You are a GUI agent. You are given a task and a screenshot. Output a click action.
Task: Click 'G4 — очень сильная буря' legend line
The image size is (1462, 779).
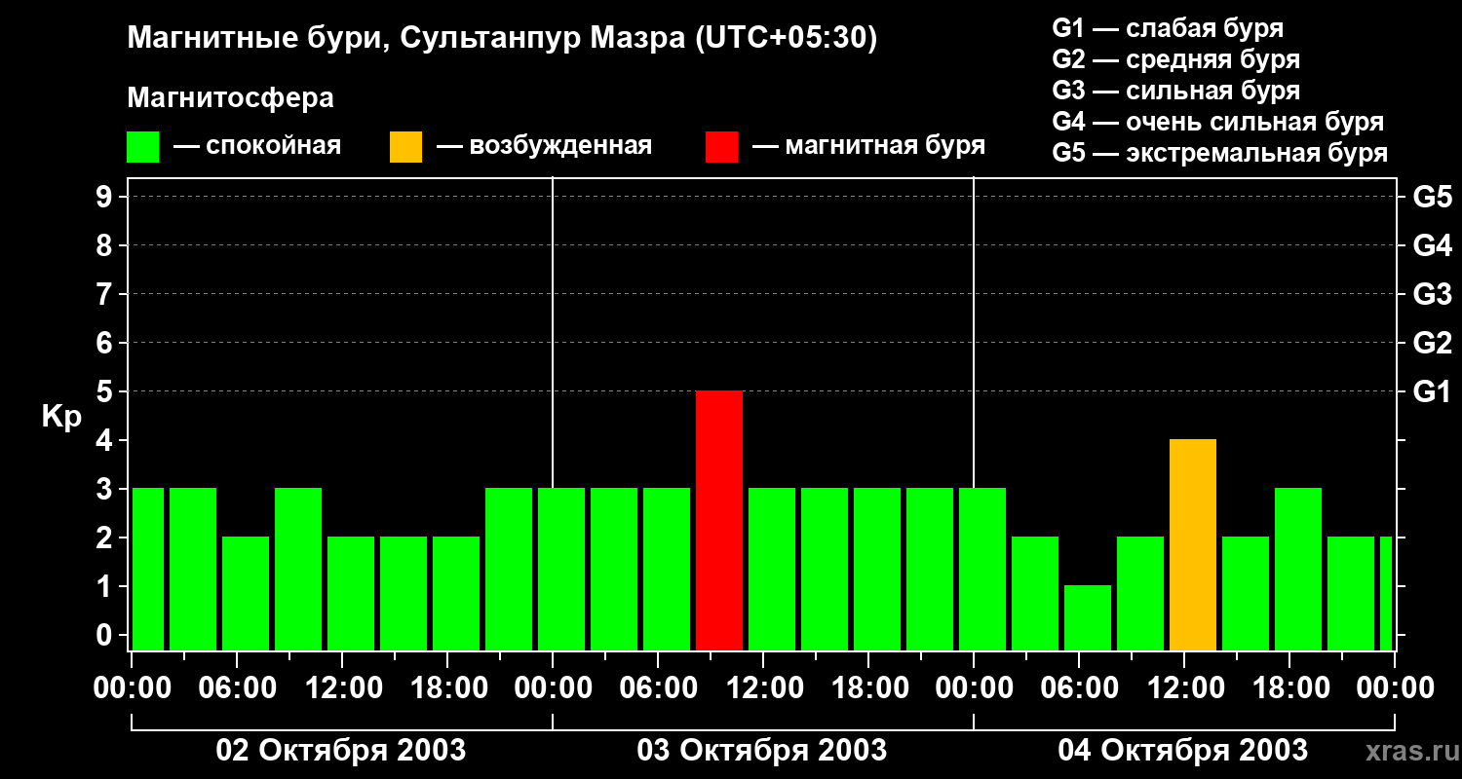tap(1218, 122)
